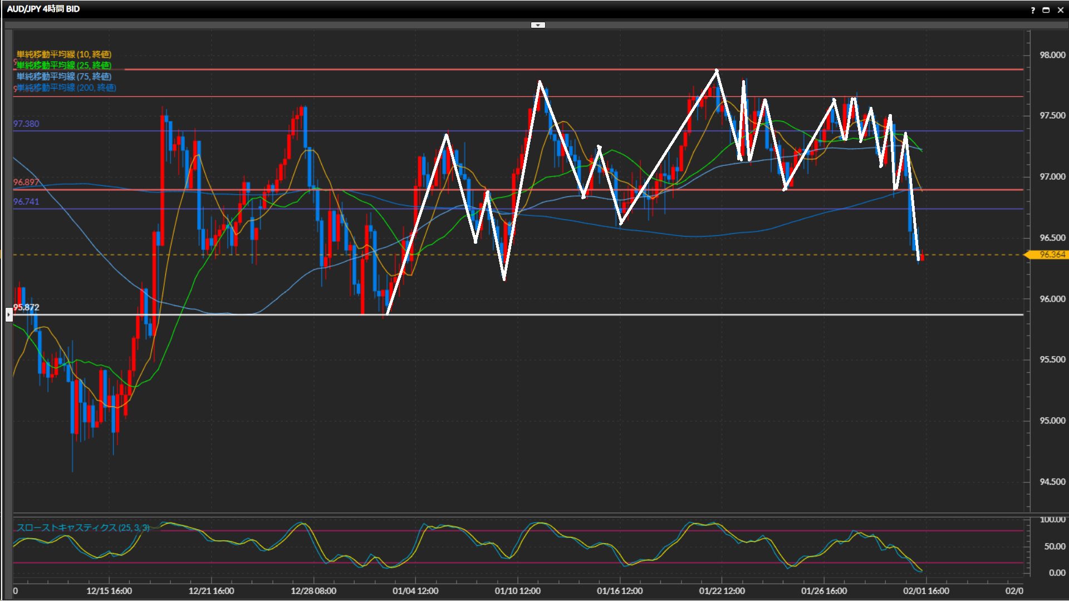Click the 01/22 12:00 time axis label
1069x601 pixels.
click(x=722, y=591)
